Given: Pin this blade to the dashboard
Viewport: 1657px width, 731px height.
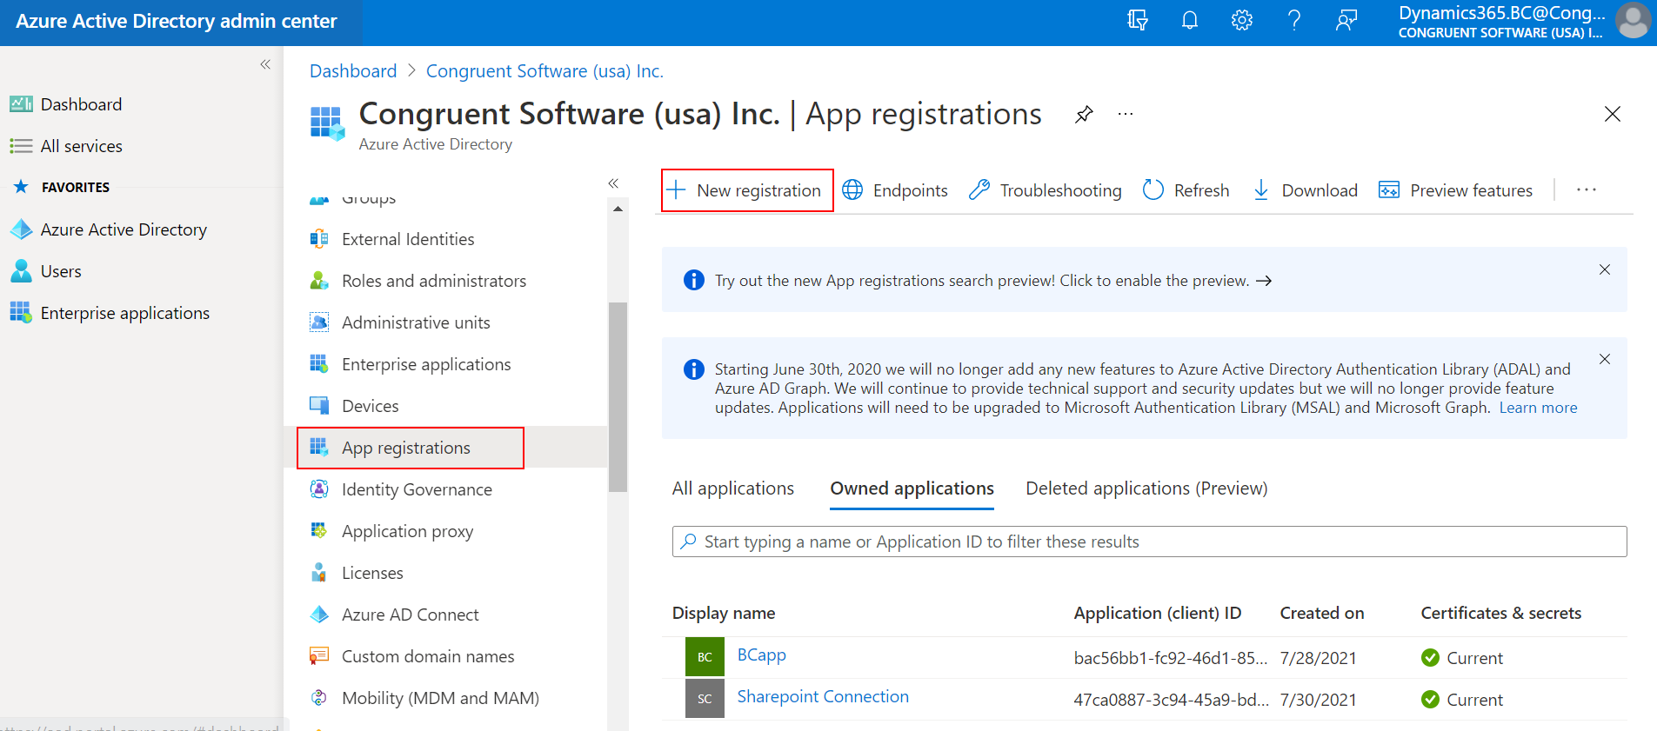Looking at the screenshot, I should pos(1084,114).
